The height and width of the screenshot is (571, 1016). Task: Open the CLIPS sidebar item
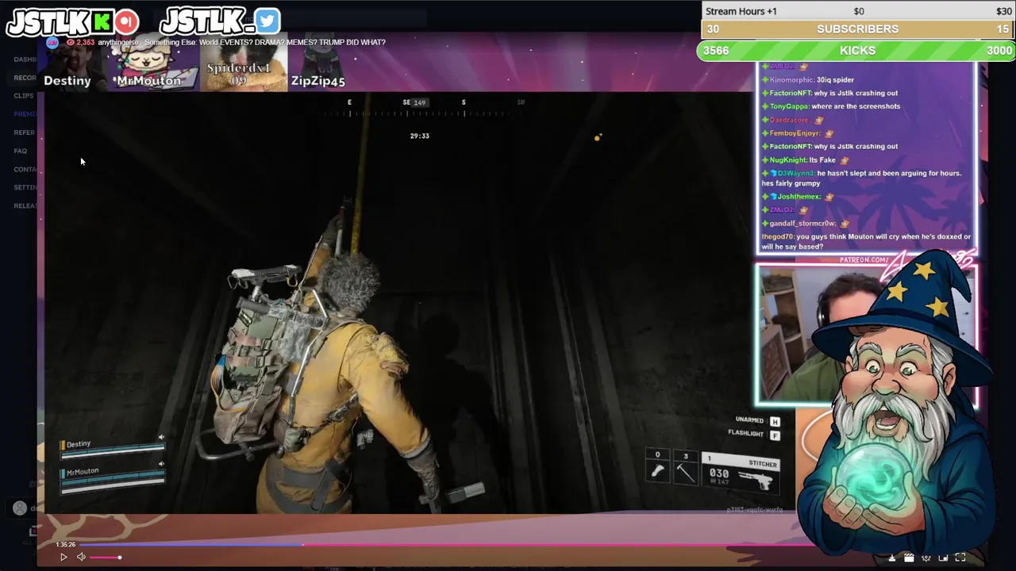(x=24, y=96)
